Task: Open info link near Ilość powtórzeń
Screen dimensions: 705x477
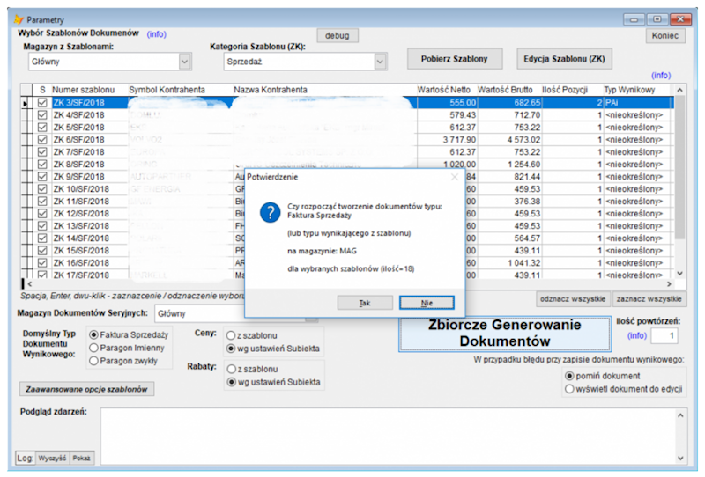Action: 636,335
